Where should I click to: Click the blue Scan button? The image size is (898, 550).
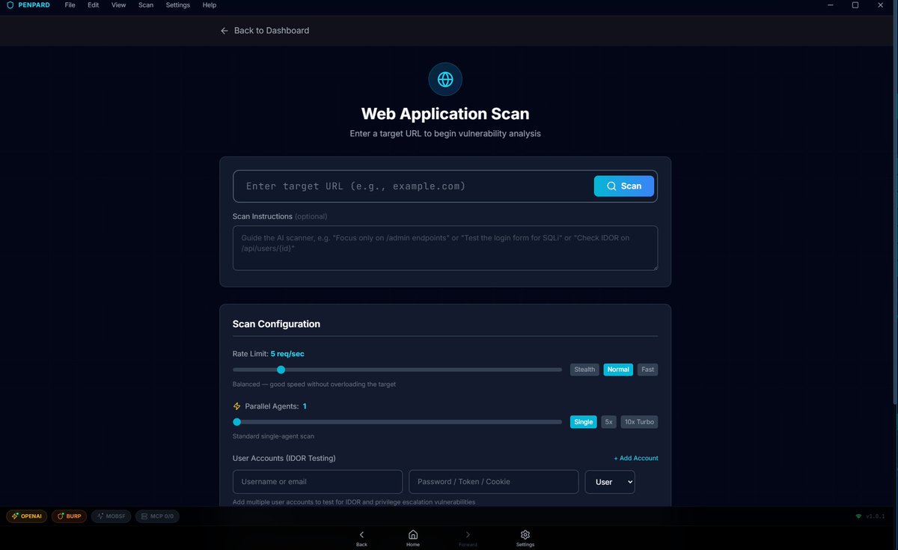pos(624,186)
